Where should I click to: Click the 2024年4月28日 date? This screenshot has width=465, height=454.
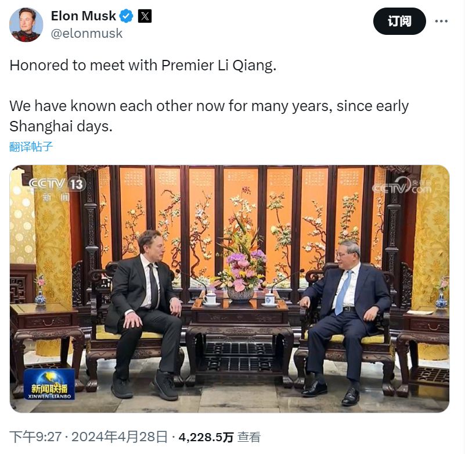(x=119, y=437)
